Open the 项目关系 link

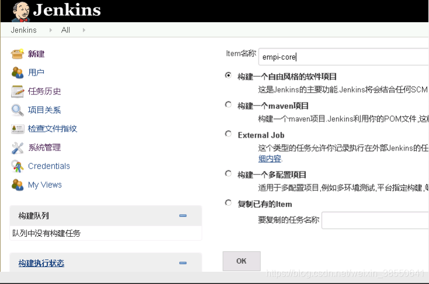44,110
